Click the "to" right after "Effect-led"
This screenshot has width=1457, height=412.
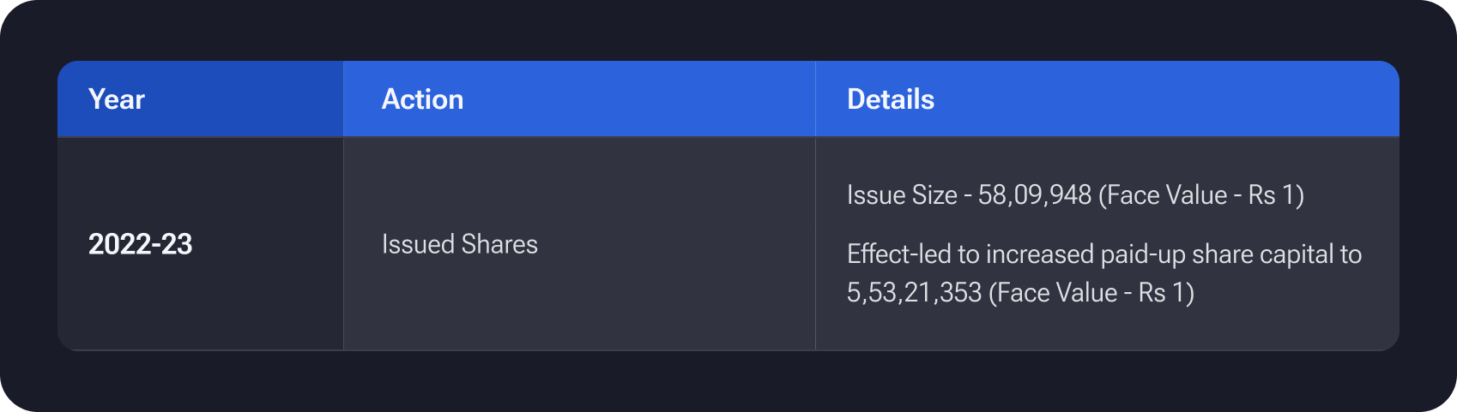click(x=968, y=254)
